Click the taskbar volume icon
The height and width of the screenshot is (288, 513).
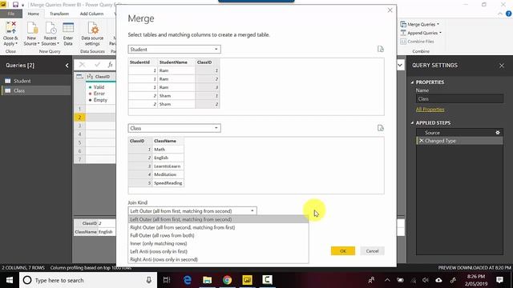[x=426, y=280]
